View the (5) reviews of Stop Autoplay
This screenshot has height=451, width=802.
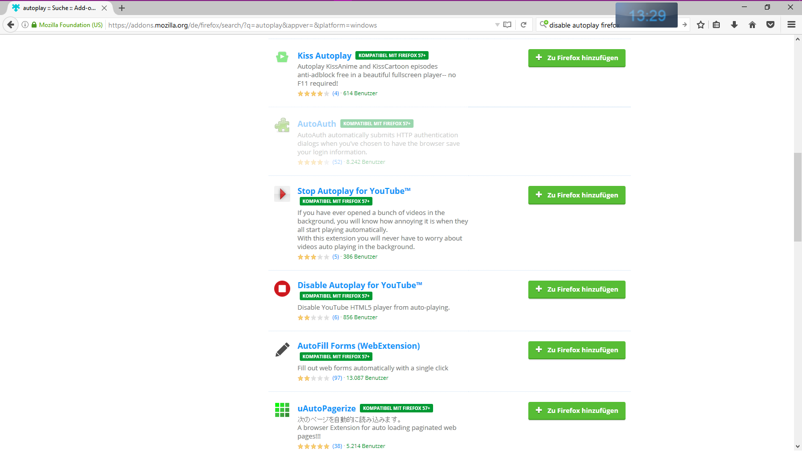(336, 257)
